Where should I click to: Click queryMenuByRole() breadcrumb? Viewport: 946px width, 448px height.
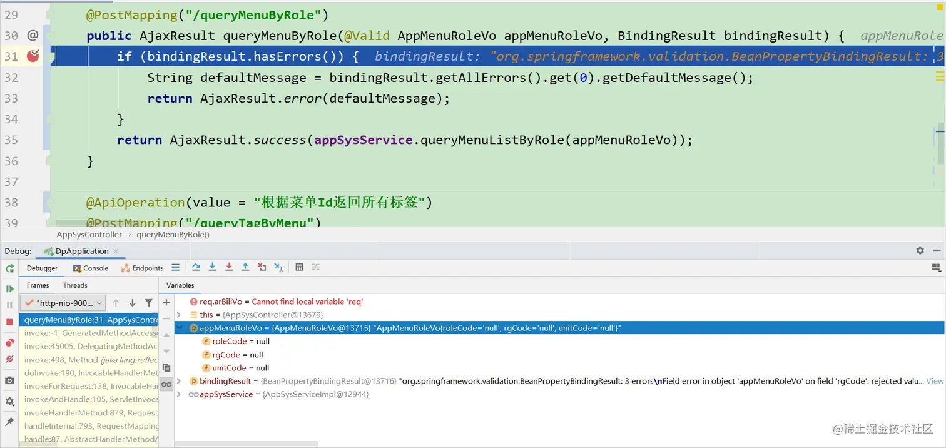173,235
